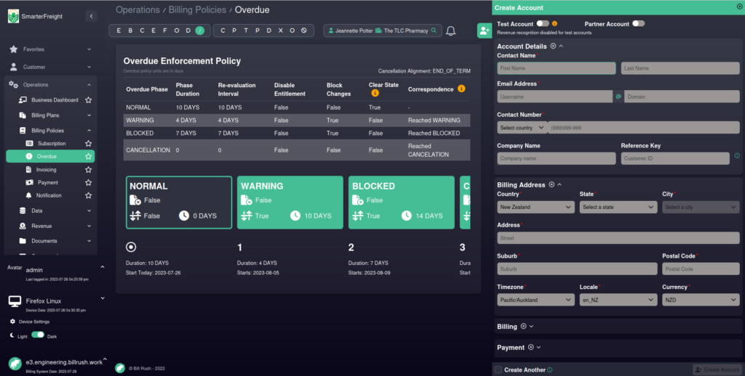
Task: Open the Select a state dropdown
Action: [x=618, y=207]
